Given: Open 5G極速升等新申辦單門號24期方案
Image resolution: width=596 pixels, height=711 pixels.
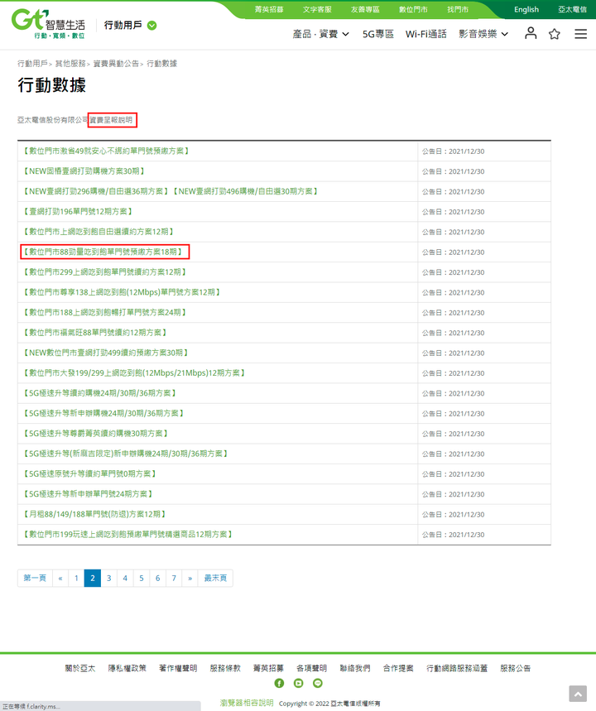Looking at the screenshot, I should pyautogui.click(x=88, y=494).
